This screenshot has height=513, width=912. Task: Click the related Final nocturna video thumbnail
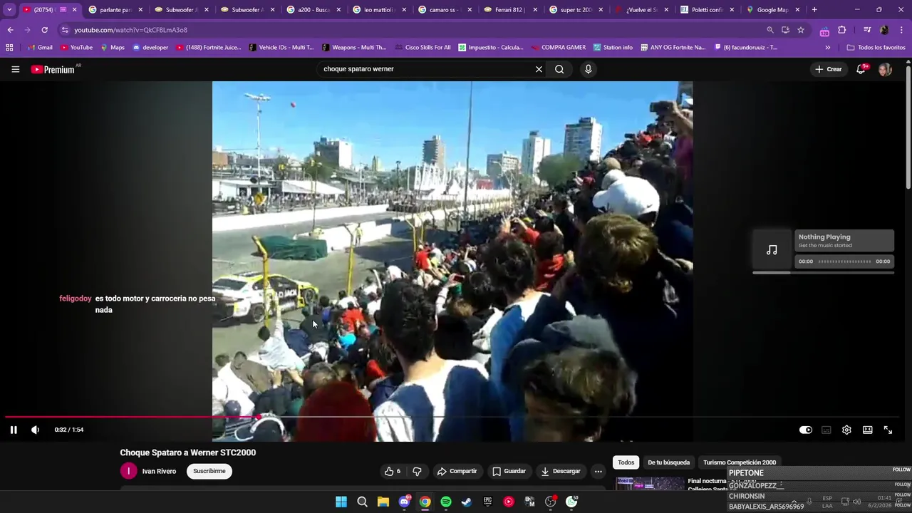(x=650, y=484)
